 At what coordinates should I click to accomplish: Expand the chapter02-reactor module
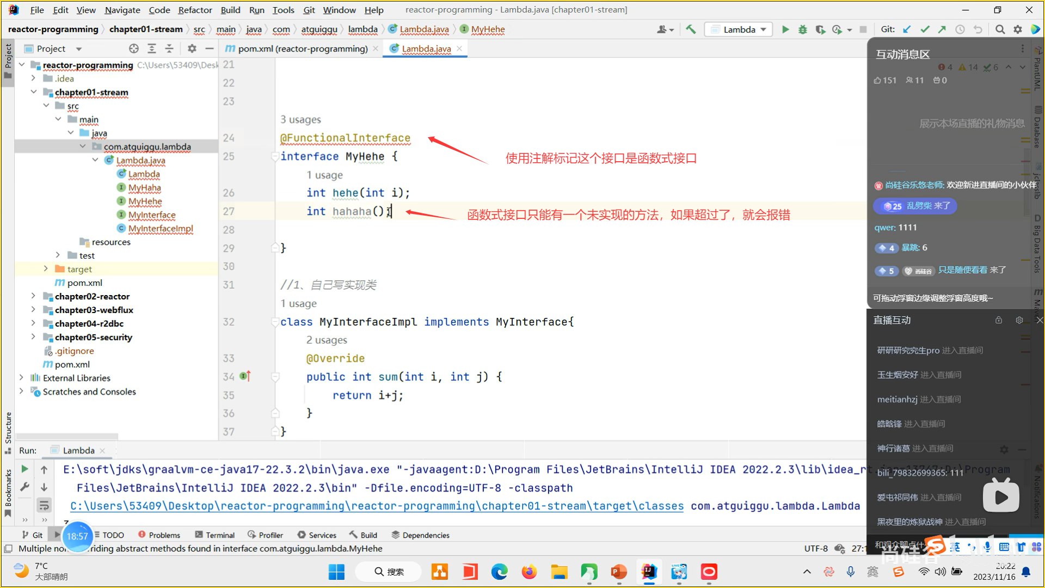pos(34,296)
